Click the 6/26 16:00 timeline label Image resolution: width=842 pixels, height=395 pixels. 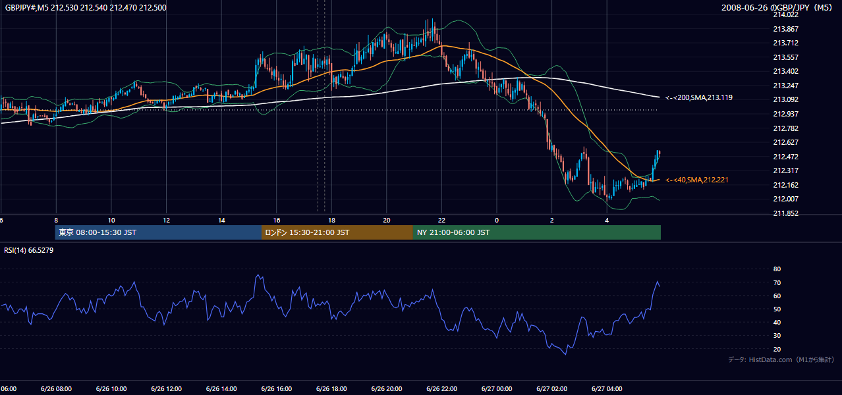[x=277, y=388]
